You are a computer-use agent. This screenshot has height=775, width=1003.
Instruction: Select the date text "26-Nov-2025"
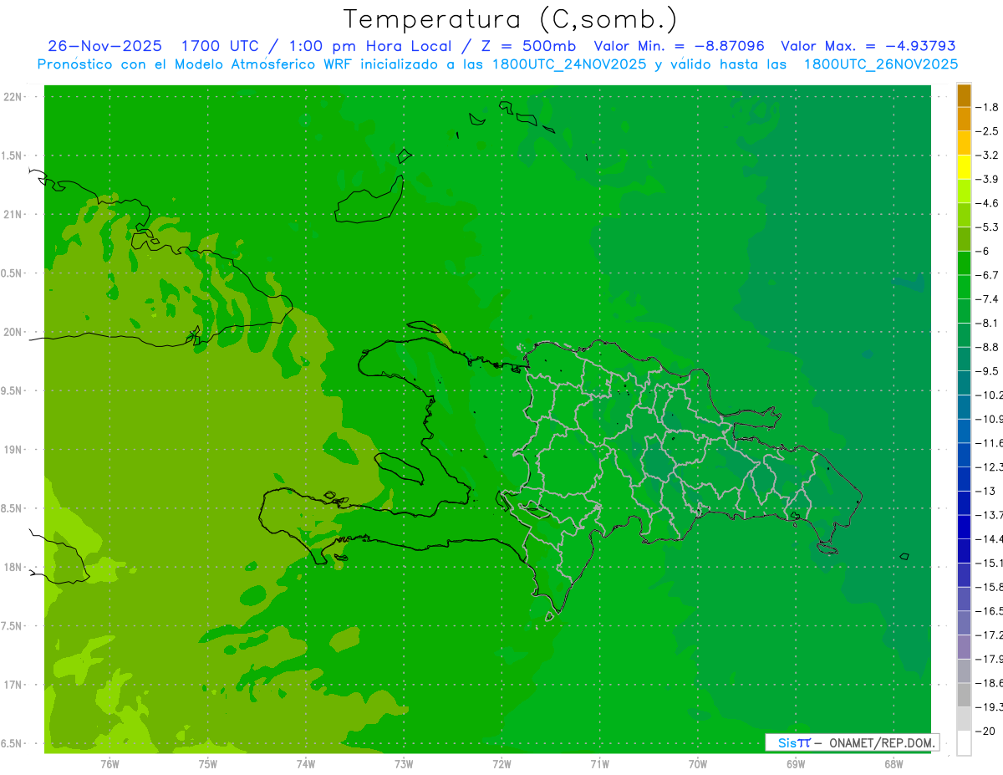tap(104, 46)
